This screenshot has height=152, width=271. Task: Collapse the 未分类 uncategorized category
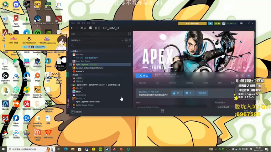coord(71,75)
